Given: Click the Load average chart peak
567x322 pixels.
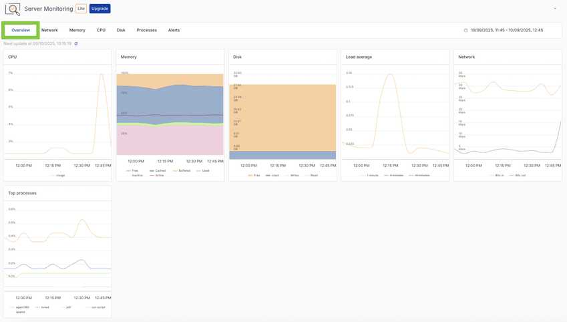Looking at the screenshot, I should [x=388, y=75].
